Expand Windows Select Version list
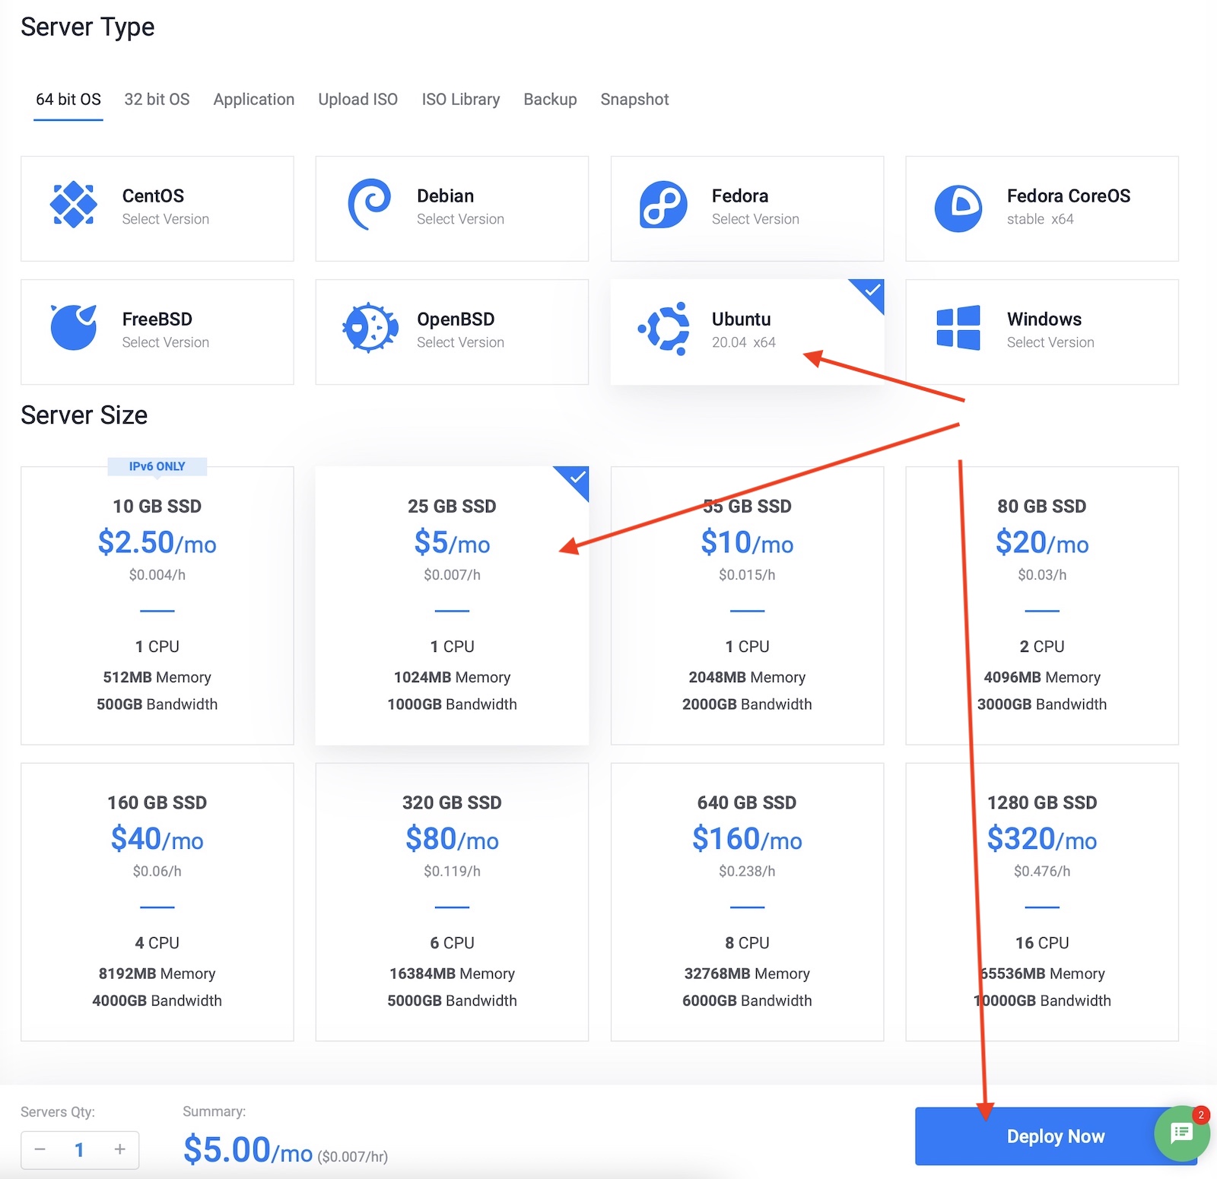The width and height of the screenshot is (1217, 1179). click(1050, 342)
